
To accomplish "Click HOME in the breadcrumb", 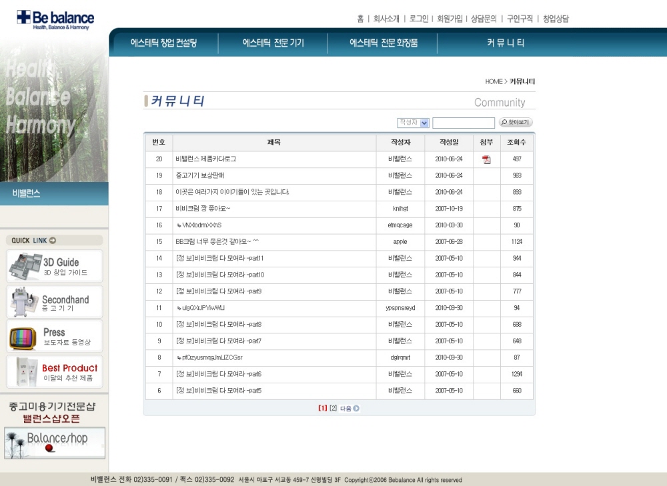I will [x=494, y=81].
